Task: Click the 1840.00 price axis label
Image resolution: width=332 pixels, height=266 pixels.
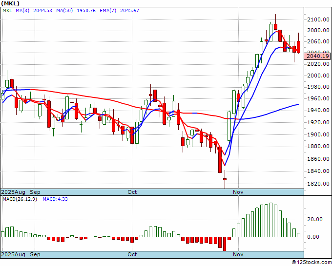Action: pyautogui.click(x=318, y=171)
